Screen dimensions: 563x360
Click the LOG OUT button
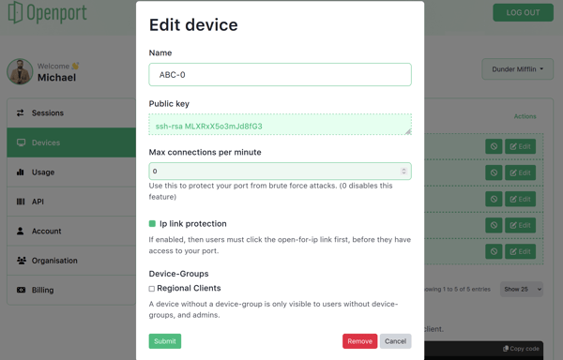523,12
